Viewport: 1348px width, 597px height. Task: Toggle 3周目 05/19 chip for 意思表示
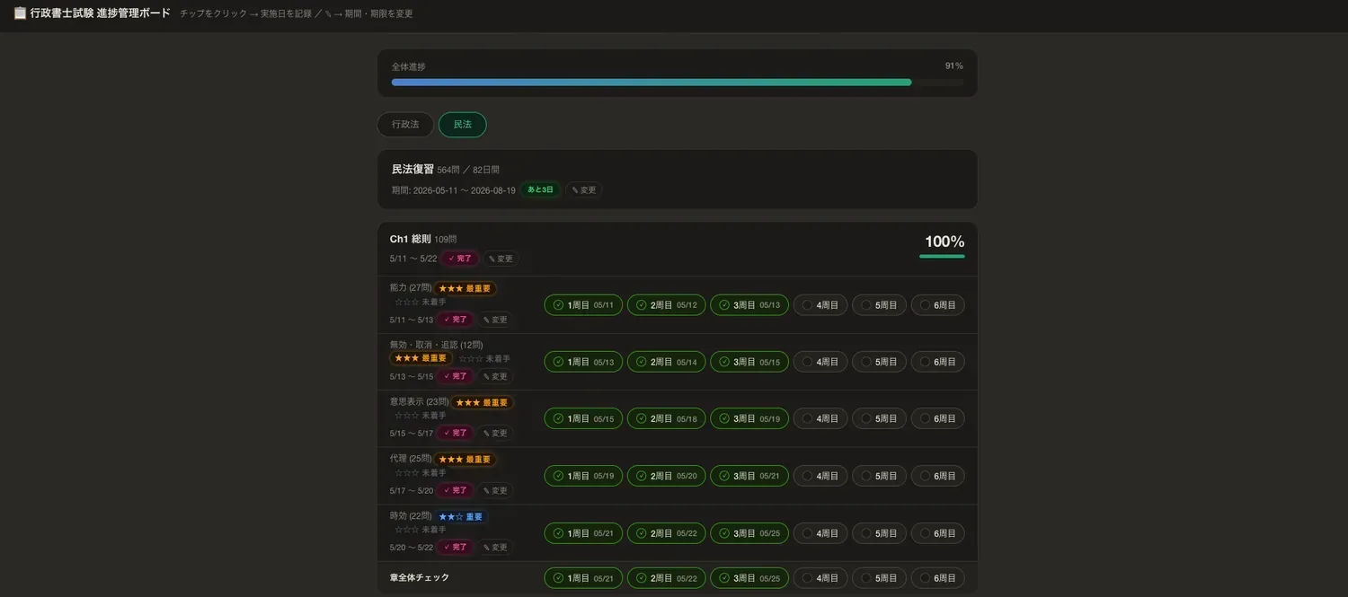point(749,418)
